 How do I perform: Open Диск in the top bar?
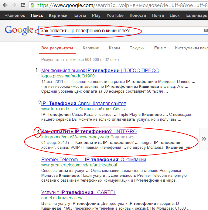[x=175, y=16]
